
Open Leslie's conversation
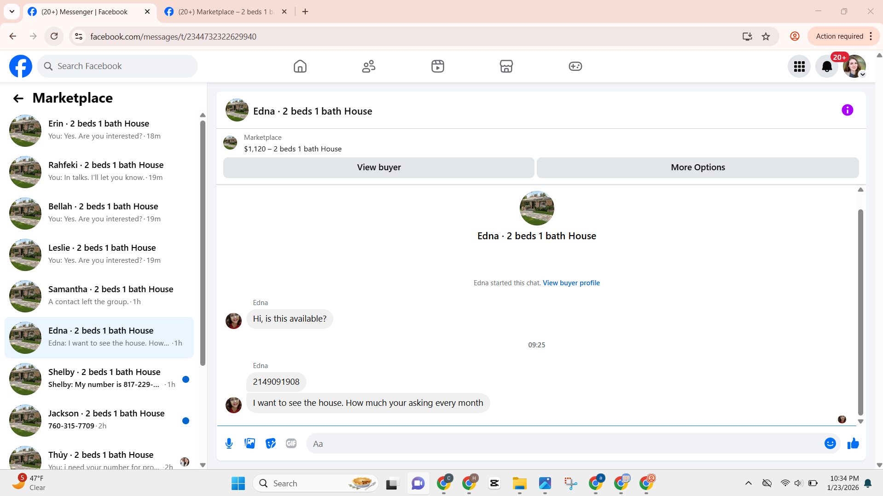pos(99,255)
